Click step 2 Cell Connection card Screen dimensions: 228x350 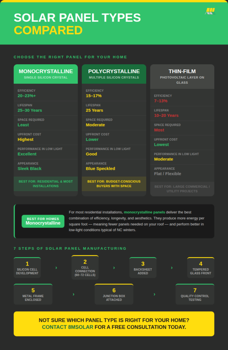pyautogui.click(x=85, y=267)
